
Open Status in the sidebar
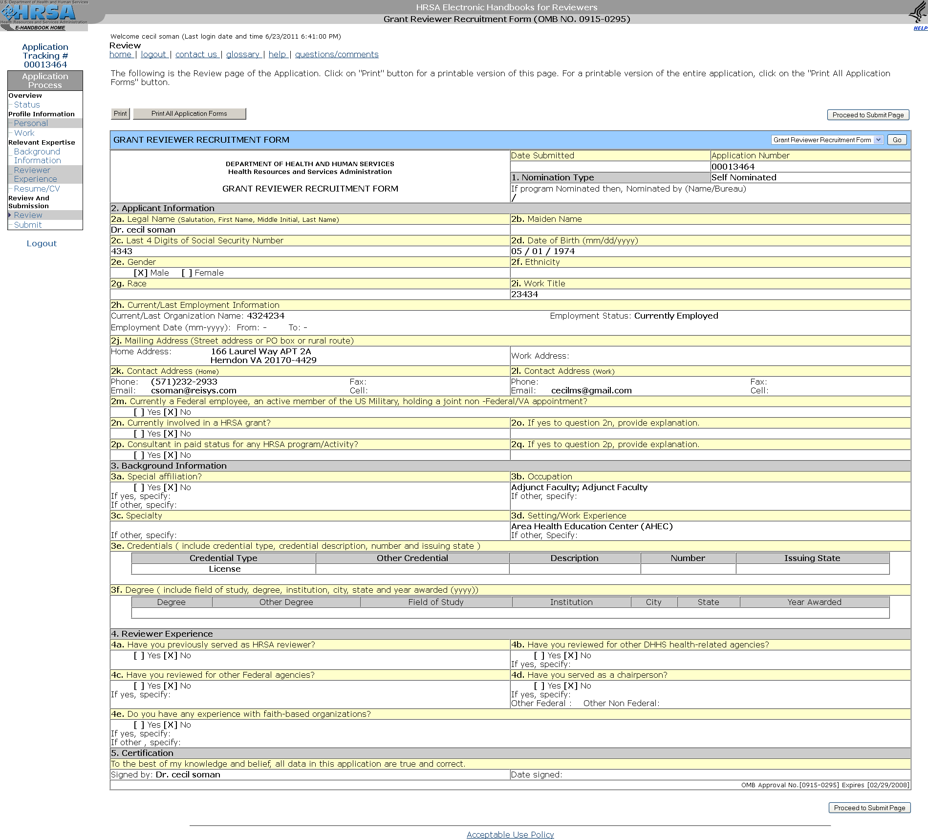tap(27, 105)
